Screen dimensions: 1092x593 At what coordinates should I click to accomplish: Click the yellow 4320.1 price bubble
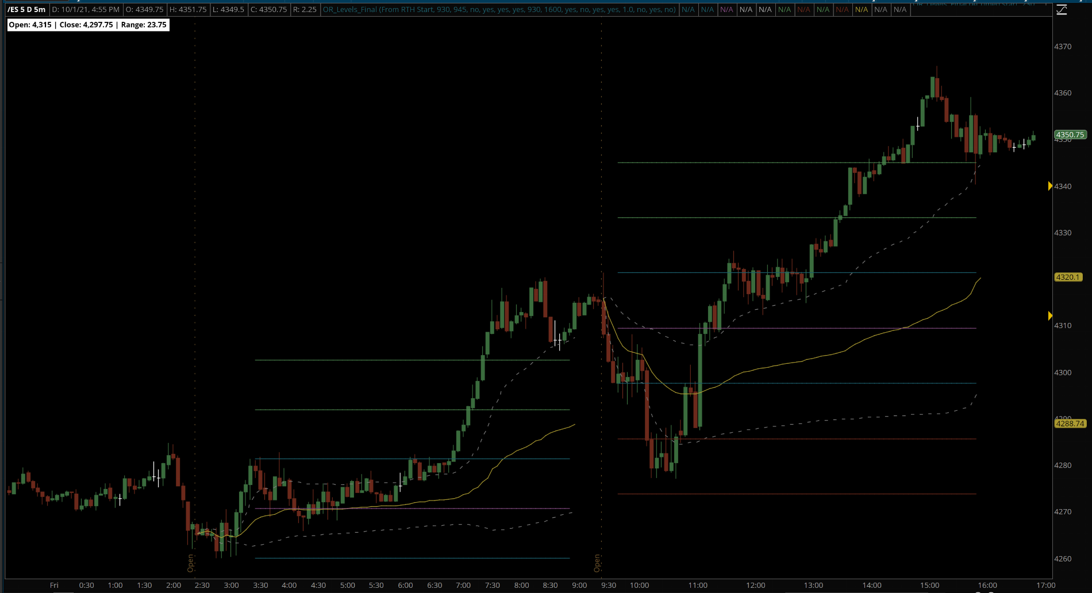point(1068,277)
